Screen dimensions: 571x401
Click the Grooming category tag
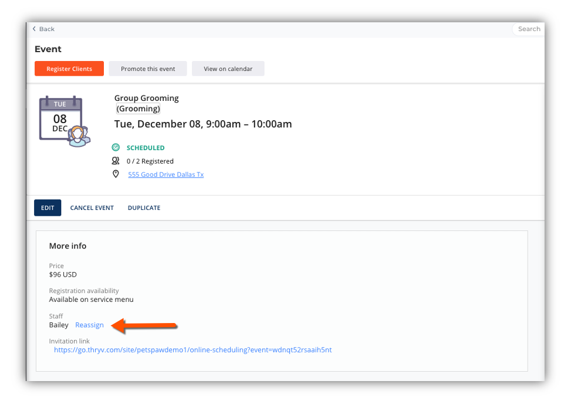click(138, 109)
